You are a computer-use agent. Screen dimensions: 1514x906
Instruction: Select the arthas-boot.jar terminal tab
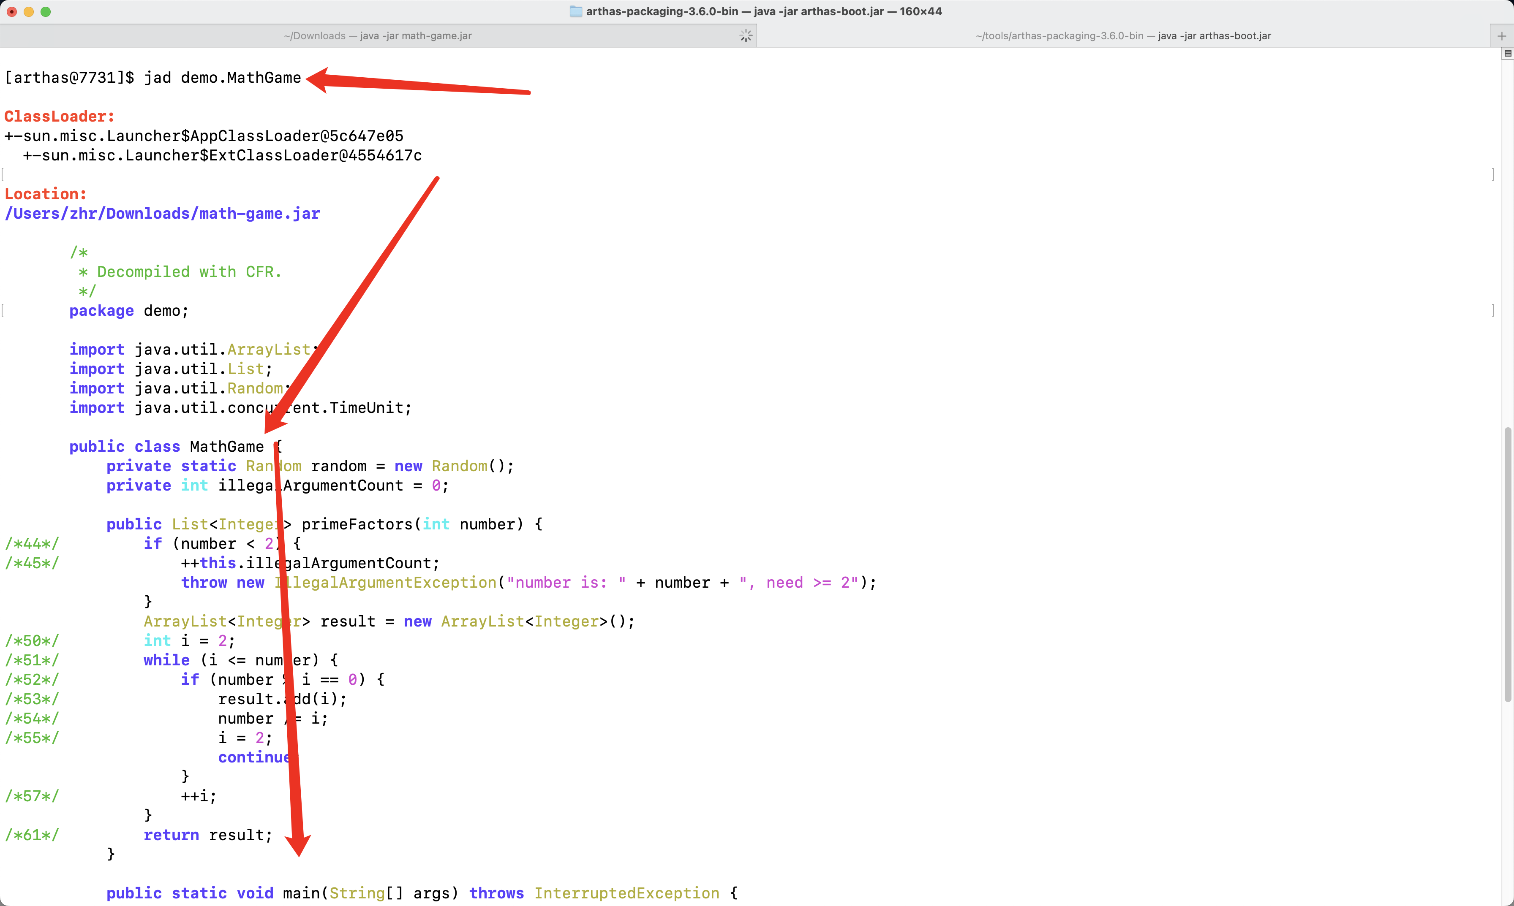(1122, 36)
